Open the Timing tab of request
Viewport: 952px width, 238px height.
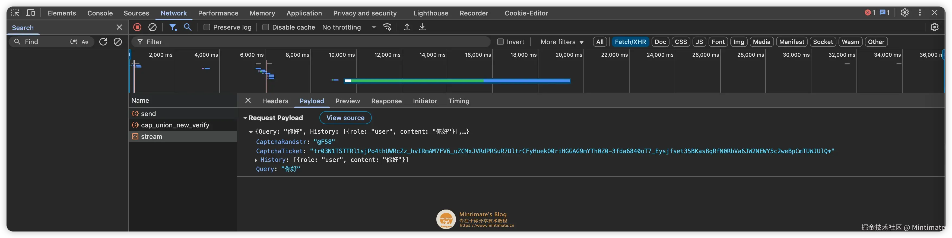(x=459, y=101)
